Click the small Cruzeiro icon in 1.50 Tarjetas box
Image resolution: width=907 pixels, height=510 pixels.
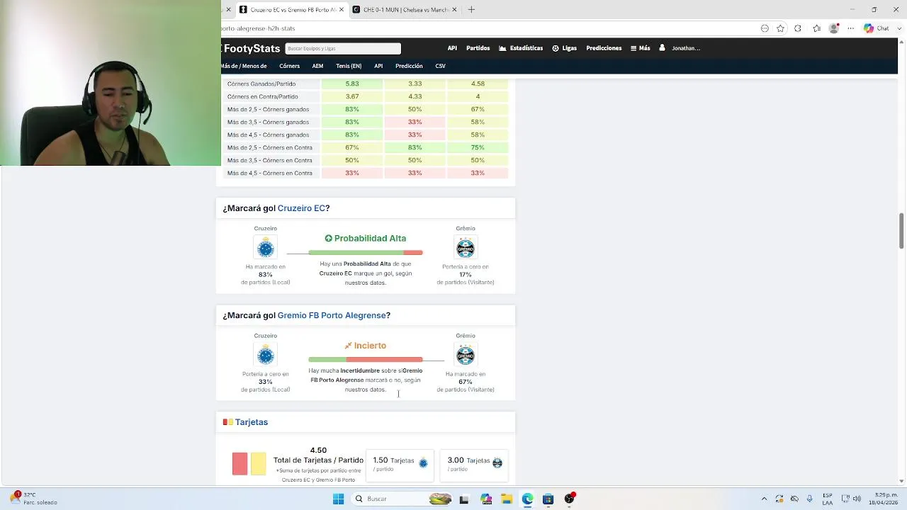point(423,463)
